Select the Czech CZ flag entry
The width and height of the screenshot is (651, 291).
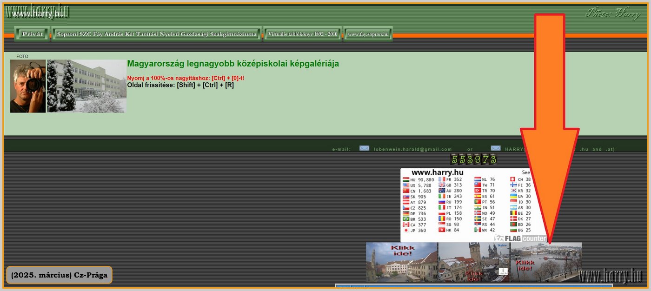406,208
